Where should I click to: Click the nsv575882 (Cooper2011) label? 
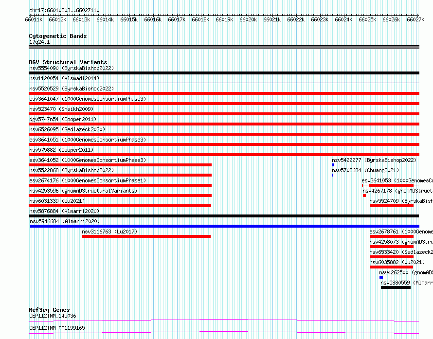61,150
